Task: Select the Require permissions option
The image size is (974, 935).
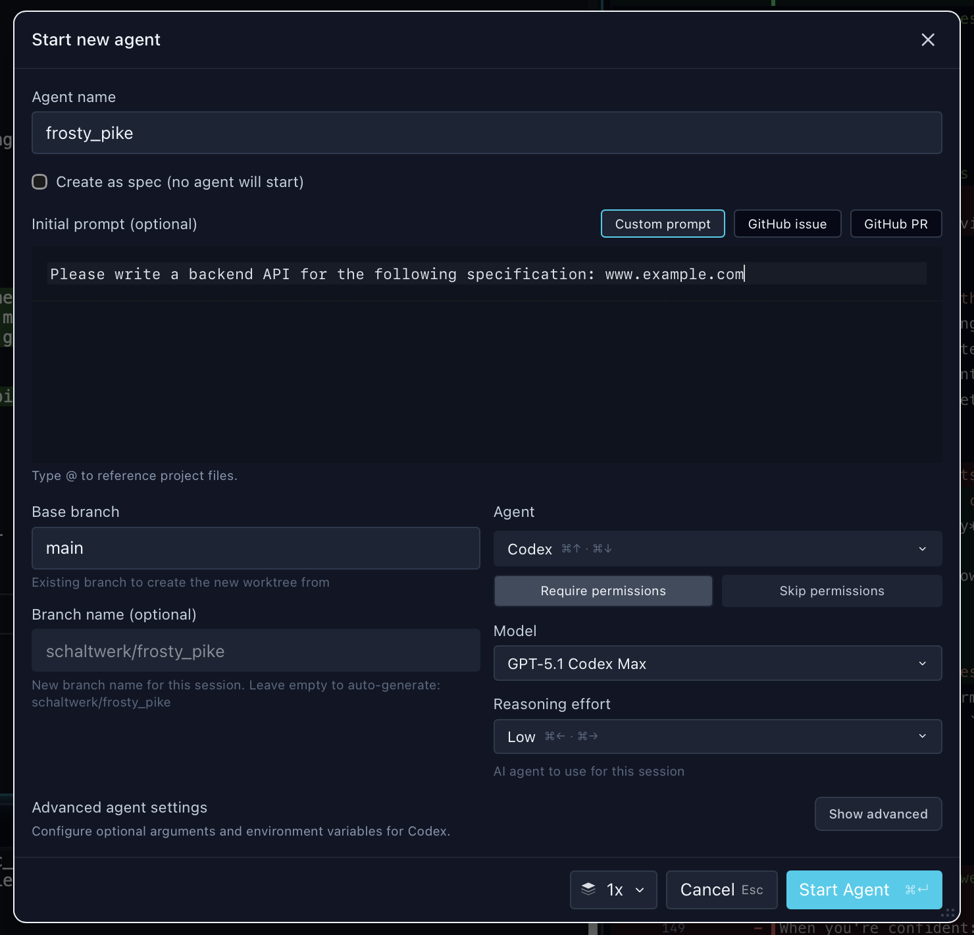Action: [602, 591]
